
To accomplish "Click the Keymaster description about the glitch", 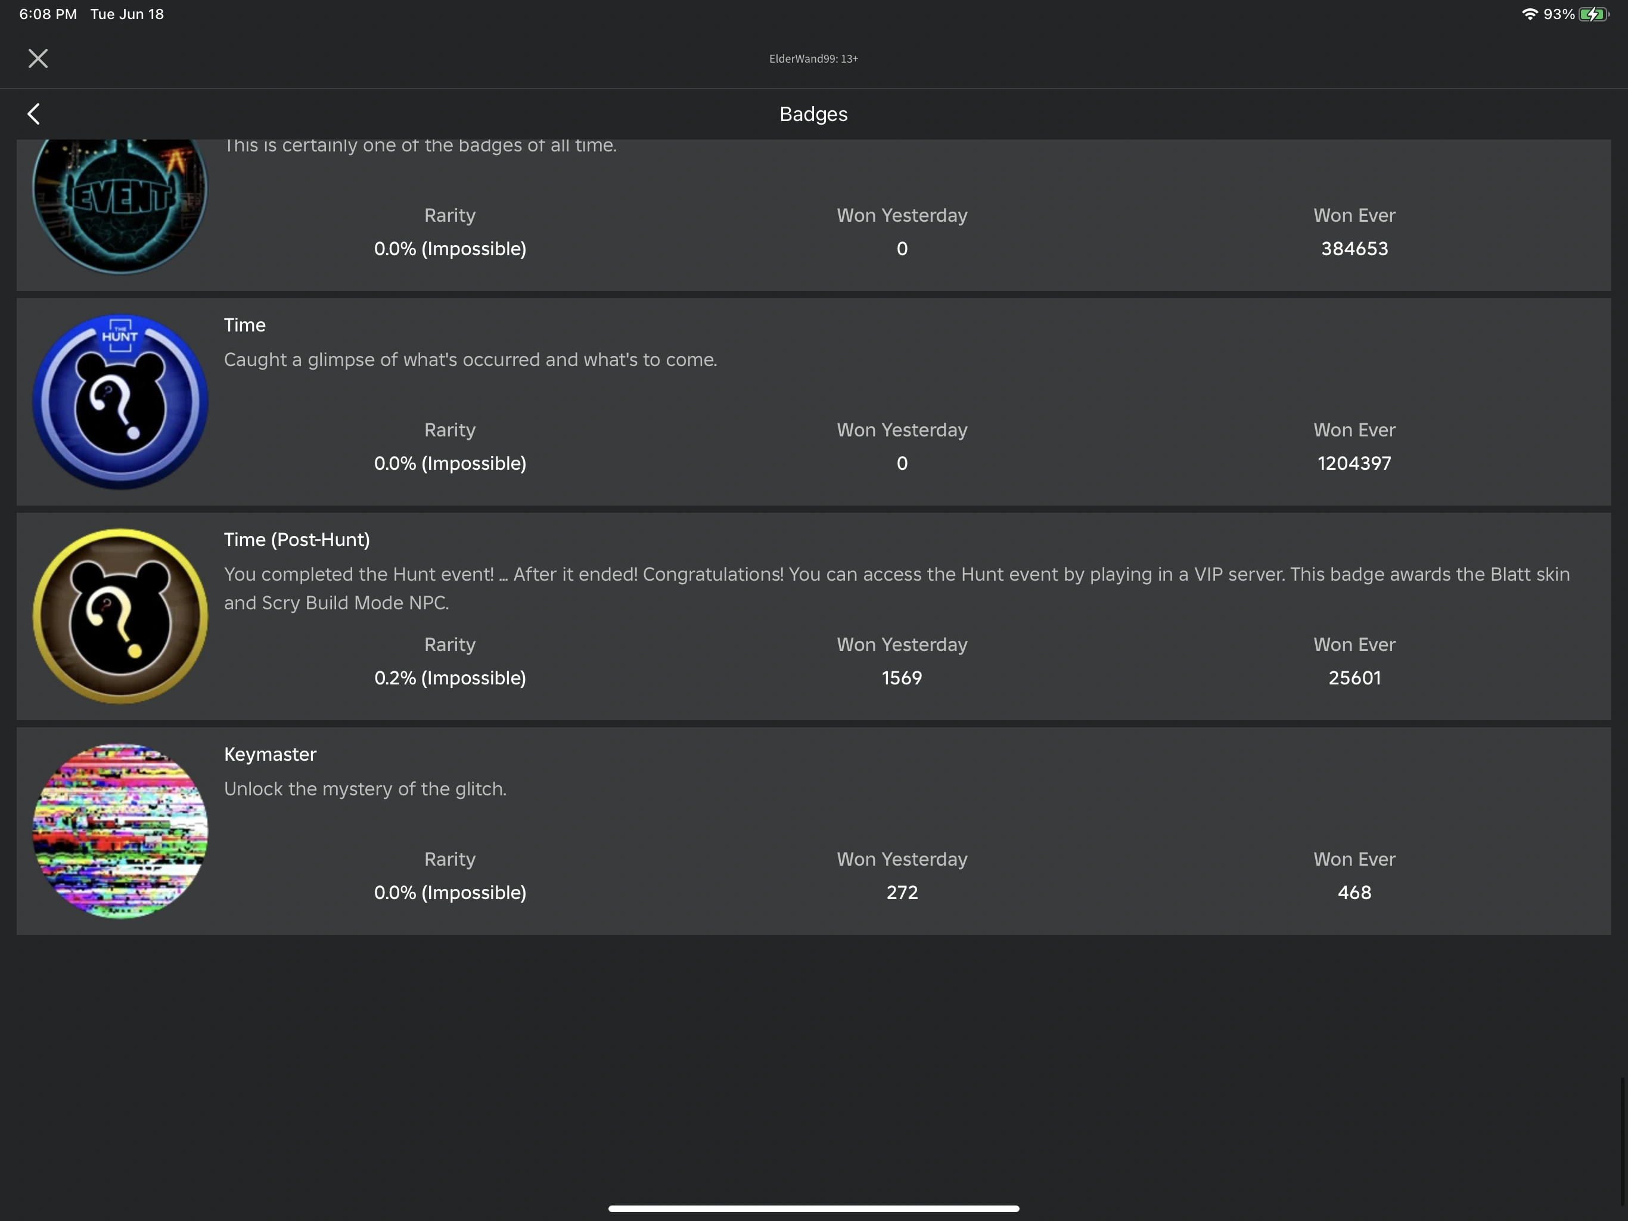I will (x=365, y=789).
